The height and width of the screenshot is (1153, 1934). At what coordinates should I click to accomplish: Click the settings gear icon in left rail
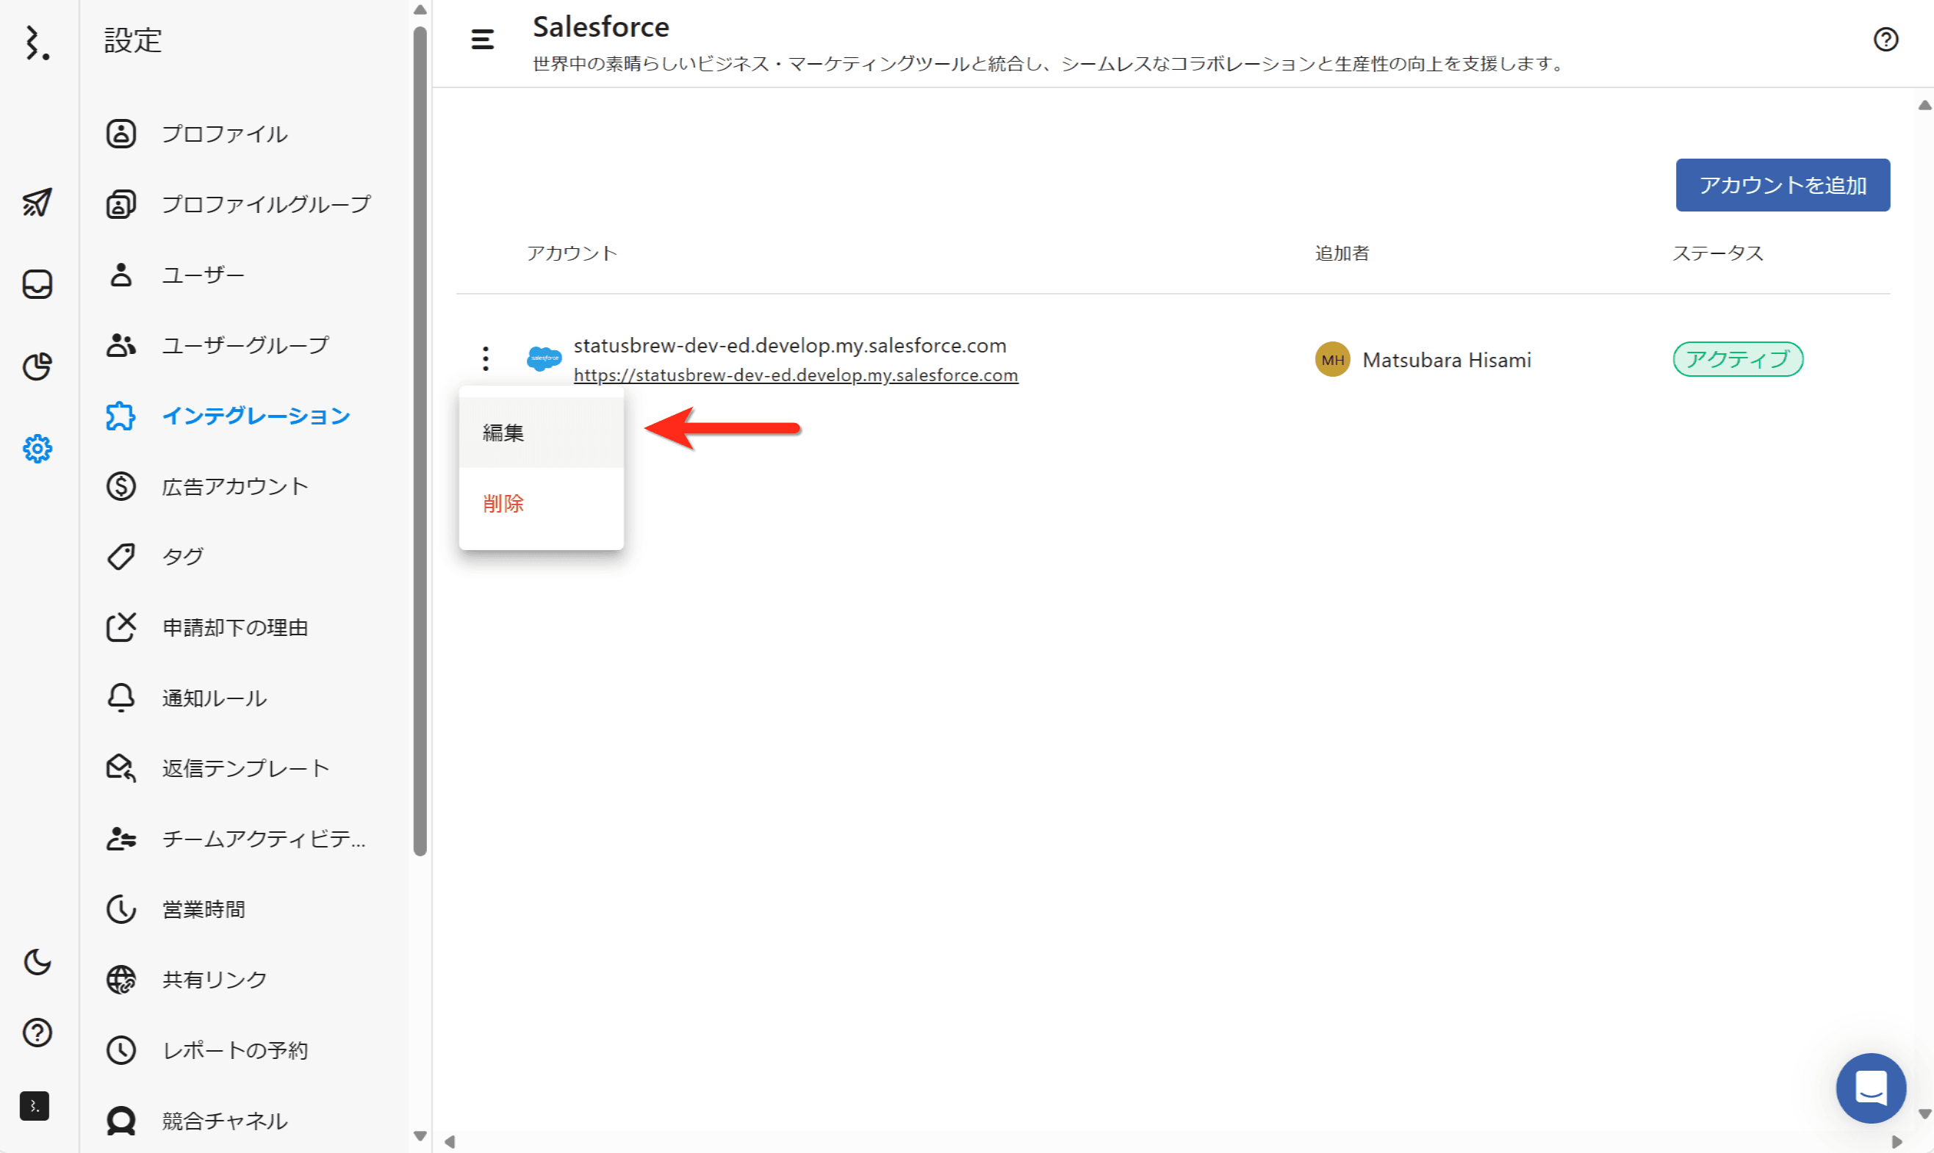(37, 448)
